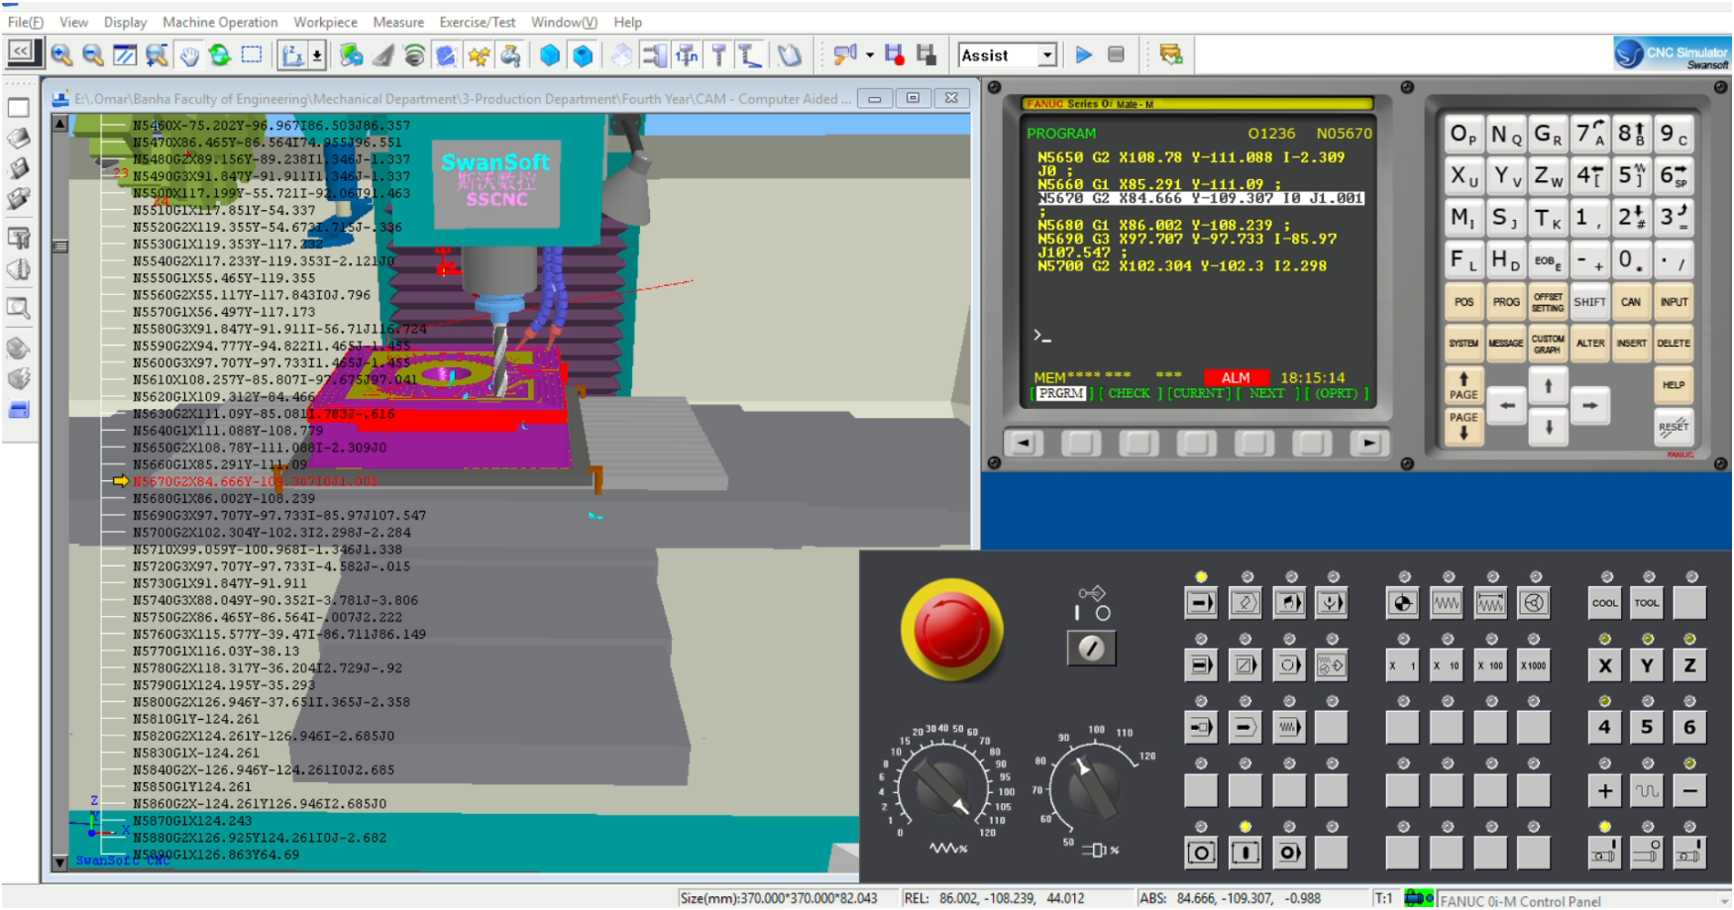Click the RESET key on the keypad
The width and height of the screenshot is (1734, 910).
[x=1674, y=427]
